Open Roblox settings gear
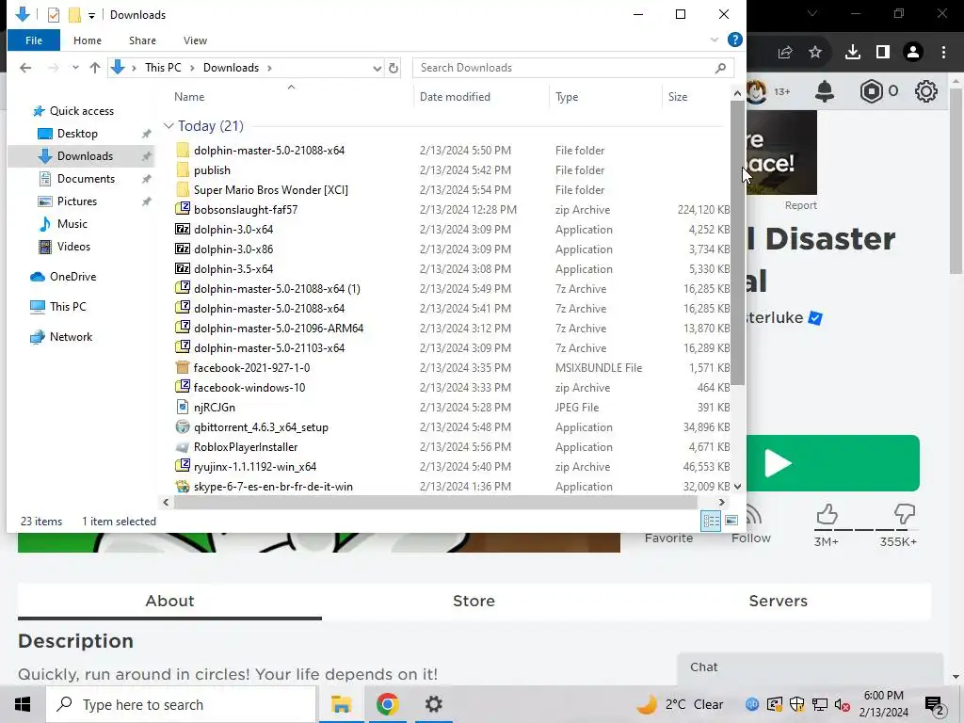 (x=926, y=91)
